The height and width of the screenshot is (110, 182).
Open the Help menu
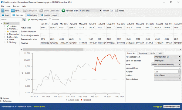point(24,6)
